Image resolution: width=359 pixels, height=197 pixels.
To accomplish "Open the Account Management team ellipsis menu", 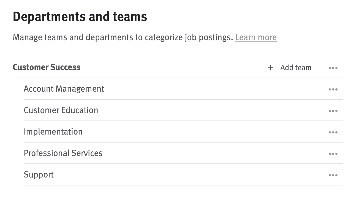I will pyautogui.click(x=333, y=89).
